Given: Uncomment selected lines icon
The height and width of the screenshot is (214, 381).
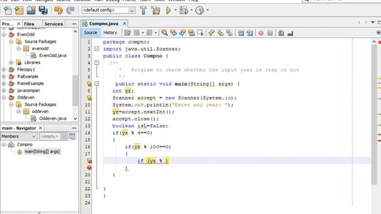Looking at the screenshot, I should (x=290, y=33).
